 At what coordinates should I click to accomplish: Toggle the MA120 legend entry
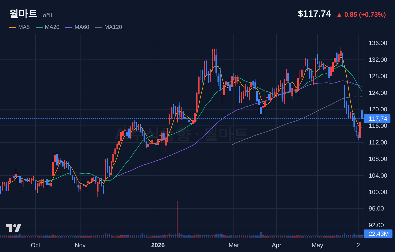coord(109,27)
